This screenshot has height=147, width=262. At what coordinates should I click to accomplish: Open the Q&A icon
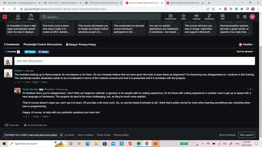(222, 17)
